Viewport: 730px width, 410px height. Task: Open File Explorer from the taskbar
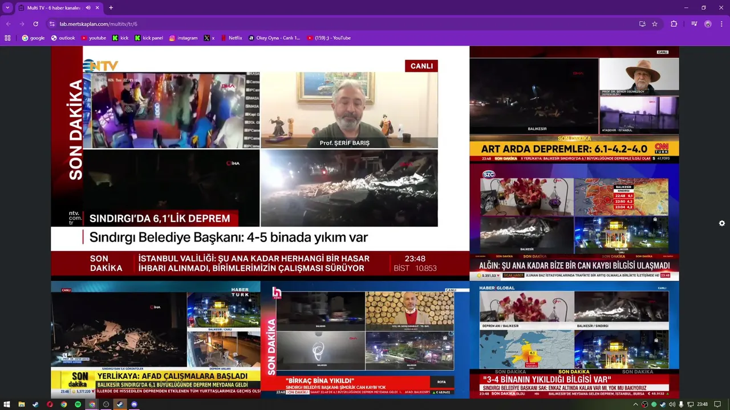point(22,404)
